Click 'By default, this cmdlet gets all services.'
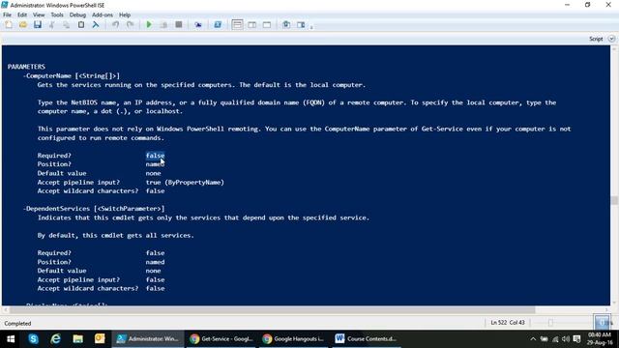Viewport: 619px width, 348px height. 116,235
